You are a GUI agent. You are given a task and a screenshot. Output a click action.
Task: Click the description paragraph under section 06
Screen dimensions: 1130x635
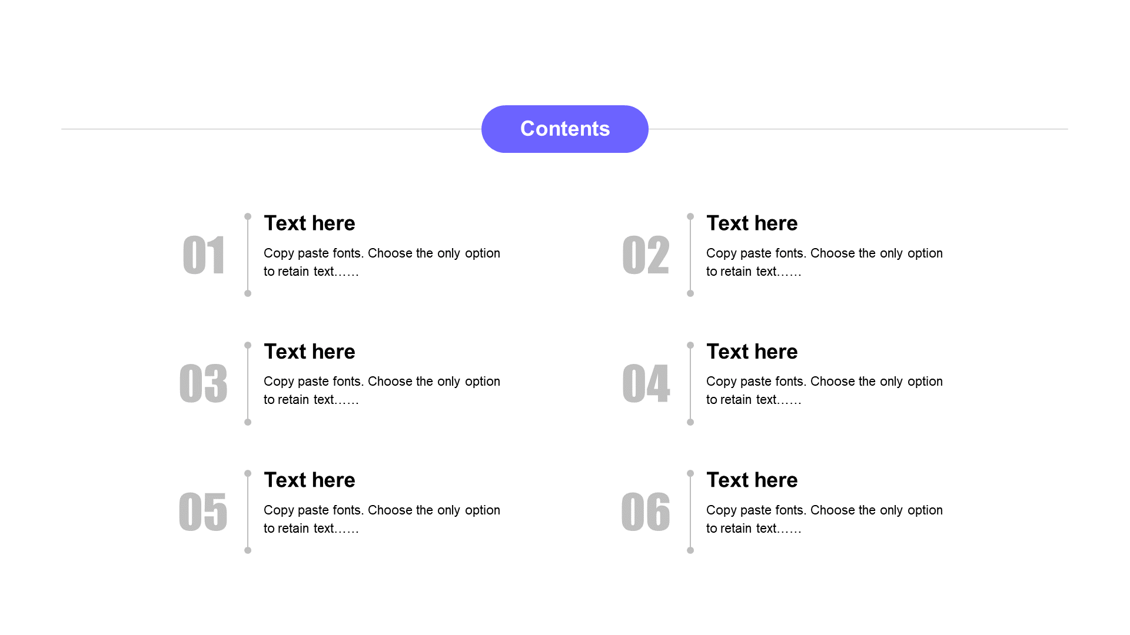click(x=824, y=519)
